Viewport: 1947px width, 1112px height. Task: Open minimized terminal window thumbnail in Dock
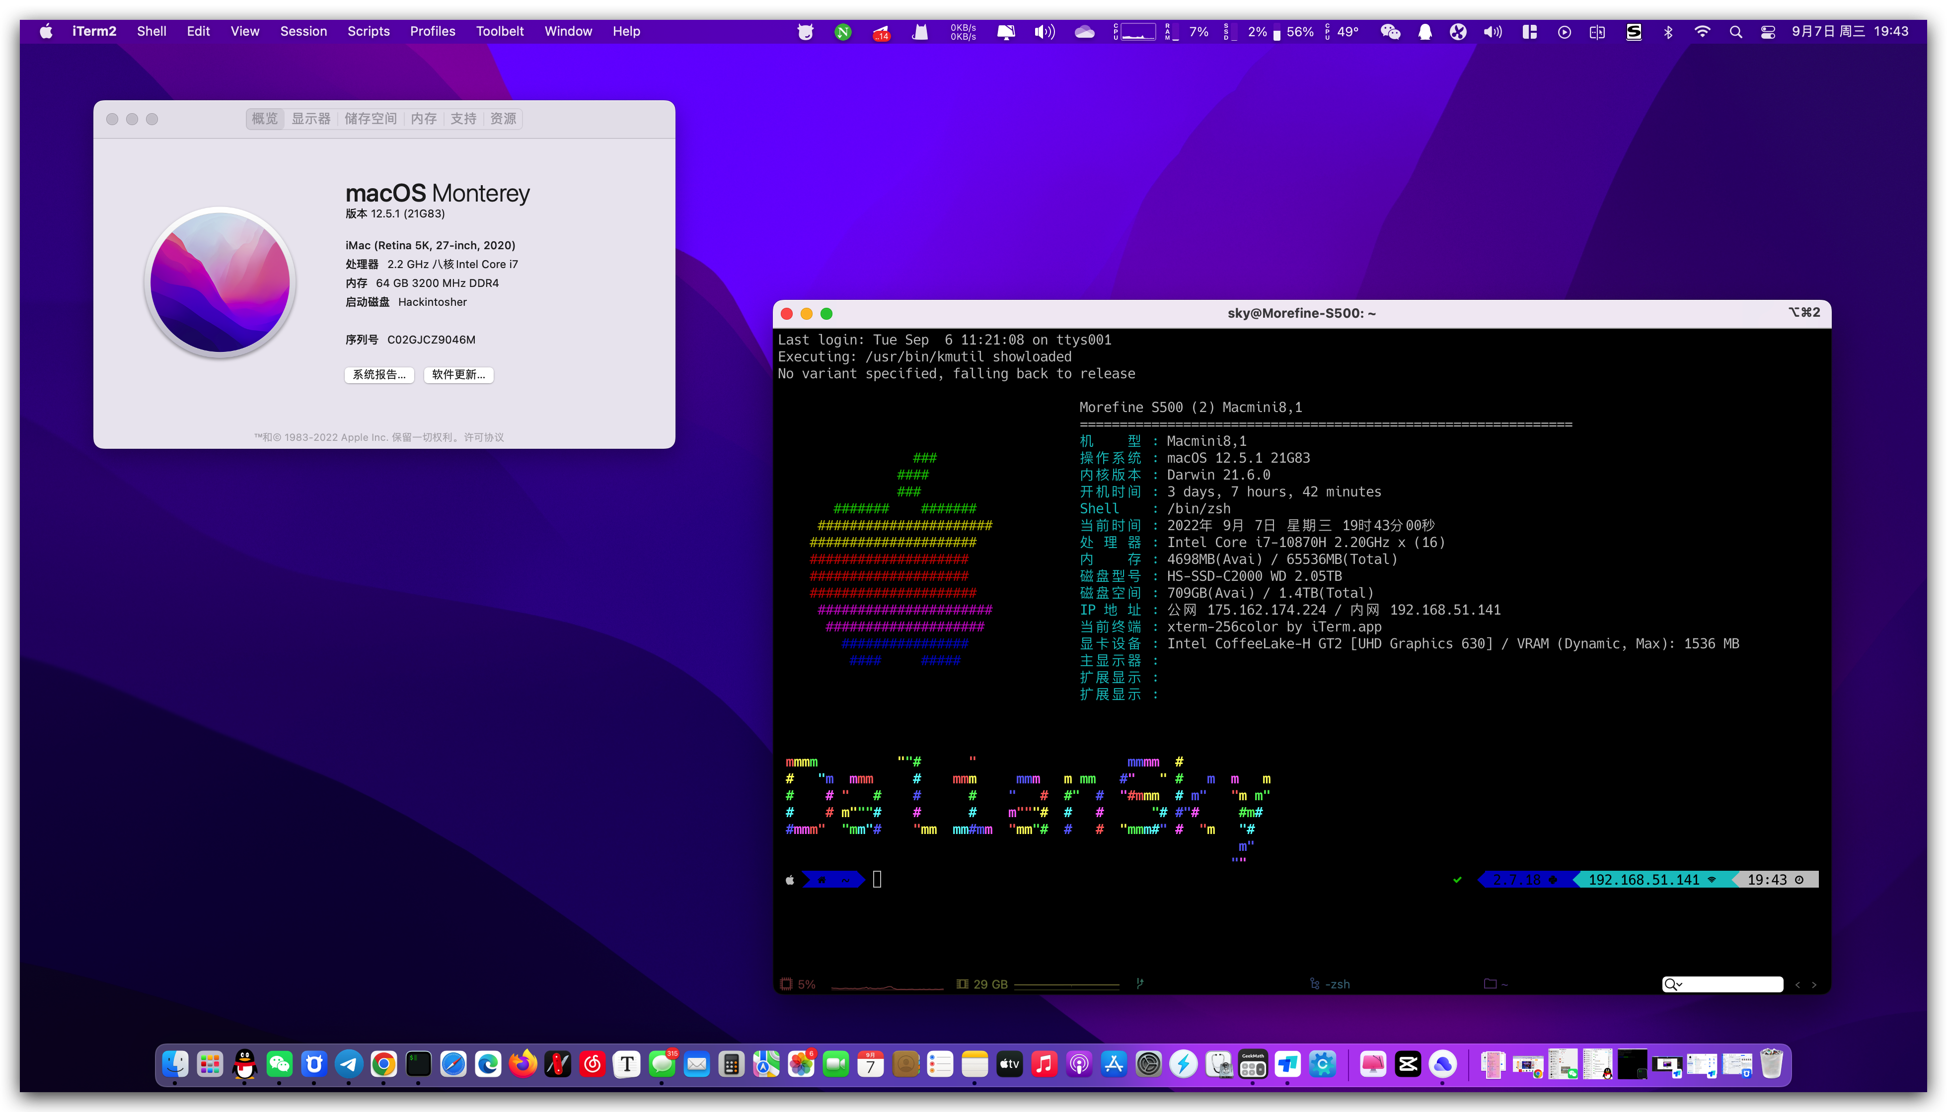point(1632,1064)
